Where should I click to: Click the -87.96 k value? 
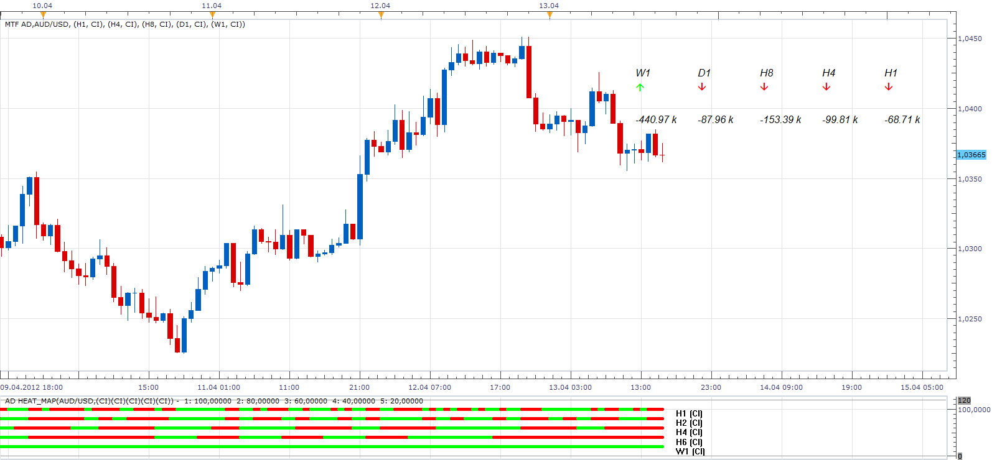pos(716,119)
